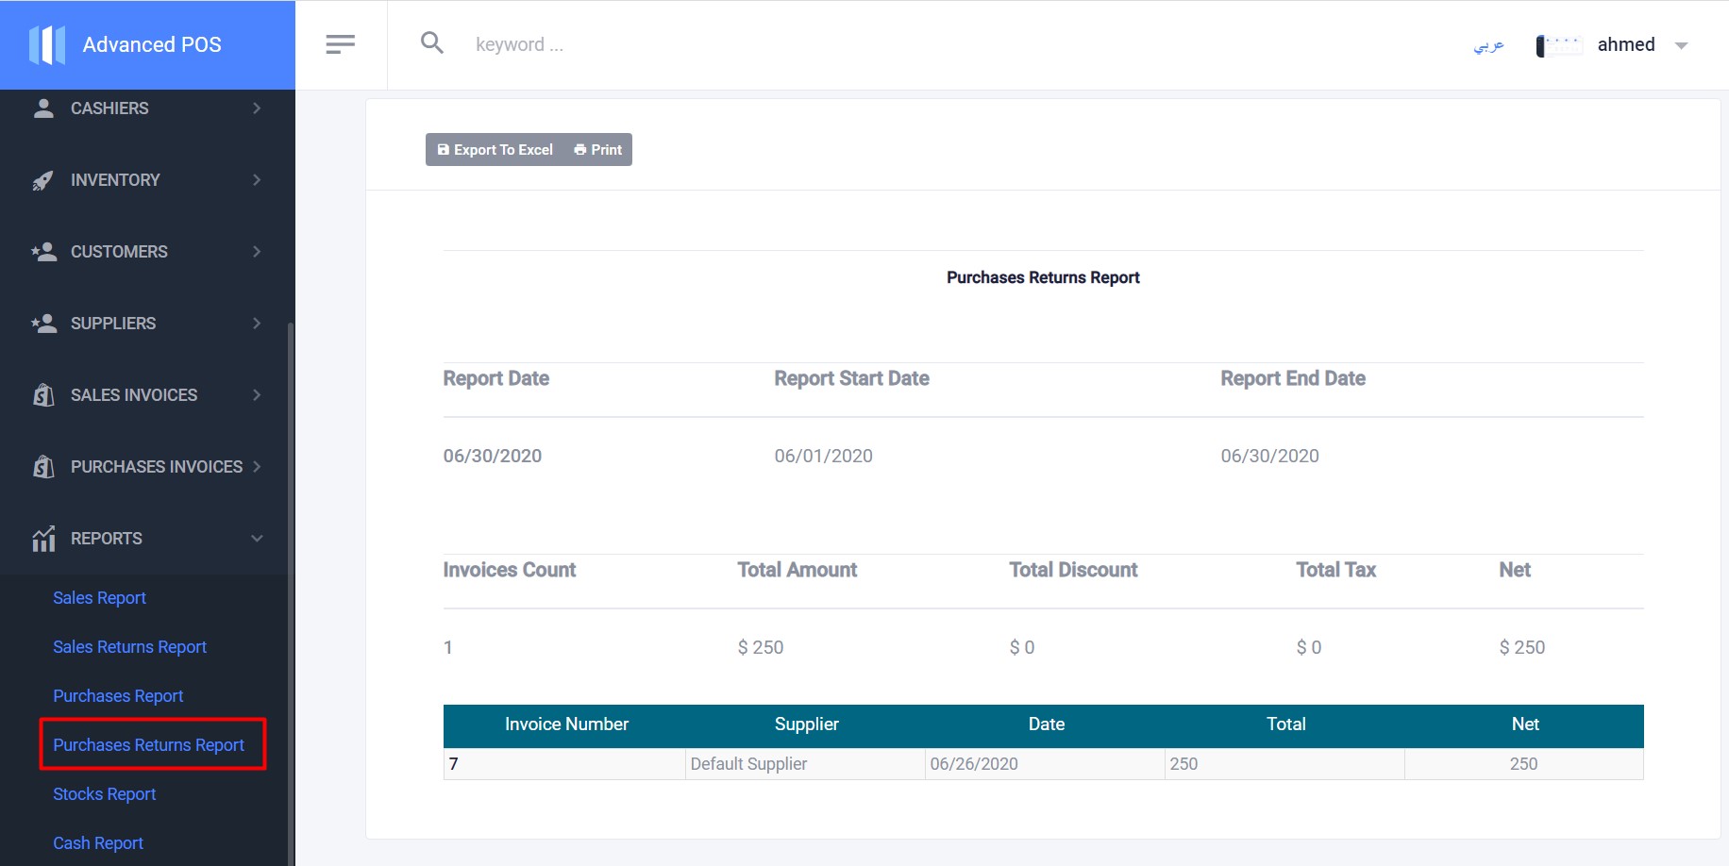Click the Advanced POS logo icon

[x=47, y=44]
